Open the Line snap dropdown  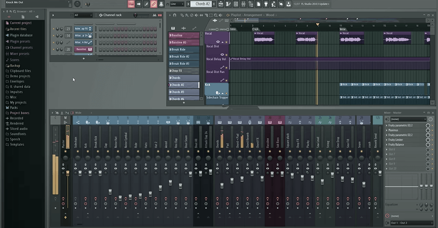[177, 4]
